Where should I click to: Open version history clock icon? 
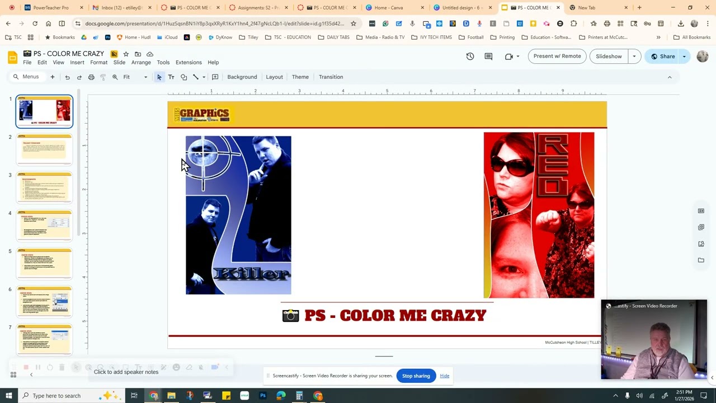coord(470,57)
